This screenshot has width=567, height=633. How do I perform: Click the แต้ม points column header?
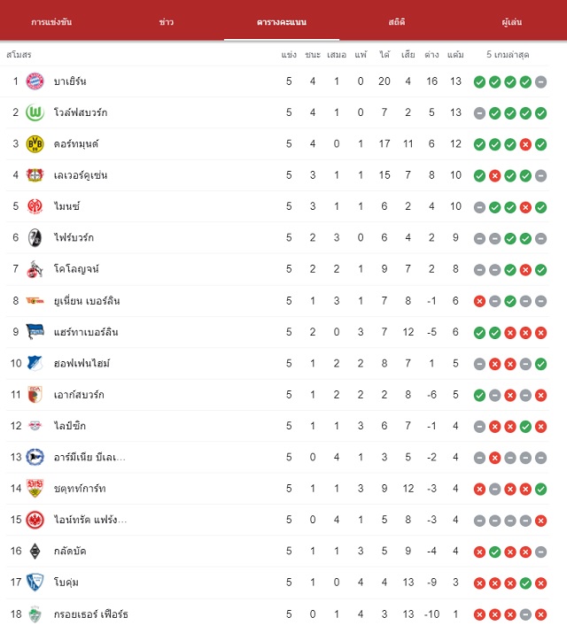tap(455, 55)
